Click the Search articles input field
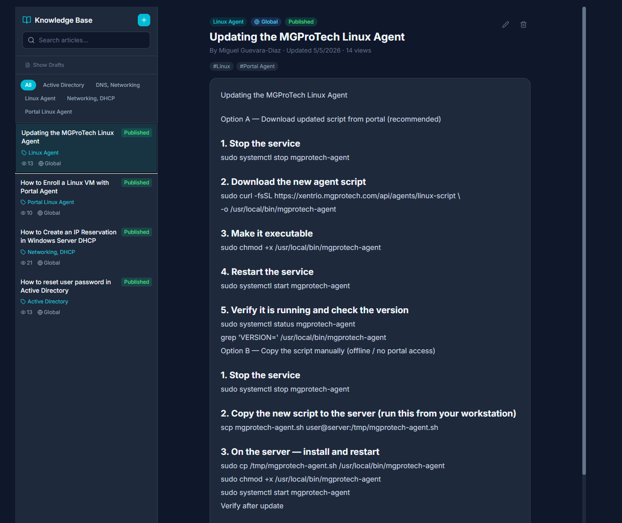This screenshot has width=622, height=523. tap(86, 40)
